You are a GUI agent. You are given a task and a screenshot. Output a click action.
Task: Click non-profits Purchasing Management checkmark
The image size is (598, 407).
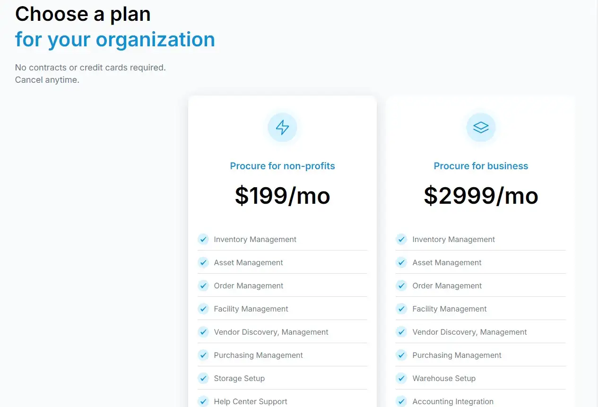pos(203,355)
